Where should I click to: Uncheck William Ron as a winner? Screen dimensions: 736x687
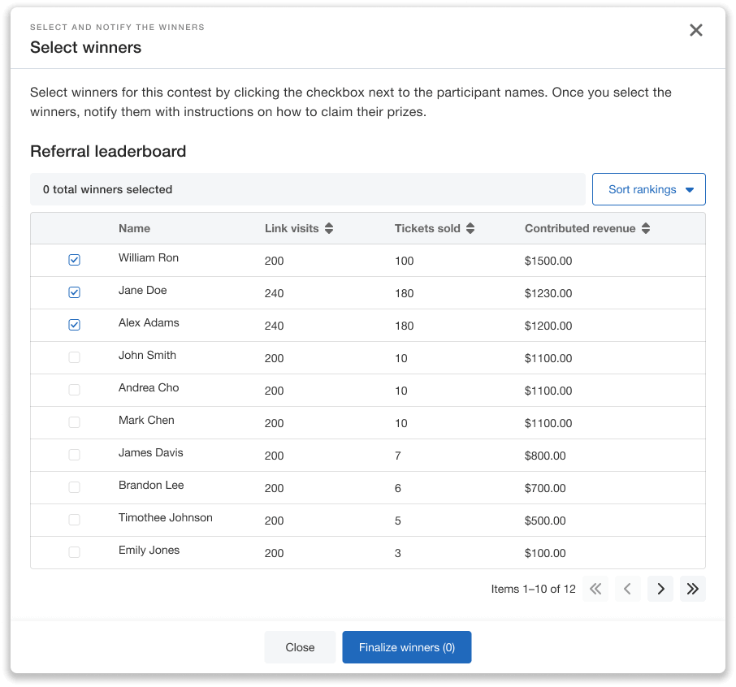pos(74,260)
